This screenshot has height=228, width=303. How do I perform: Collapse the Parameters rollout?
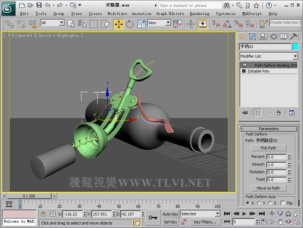pos(269,129)
